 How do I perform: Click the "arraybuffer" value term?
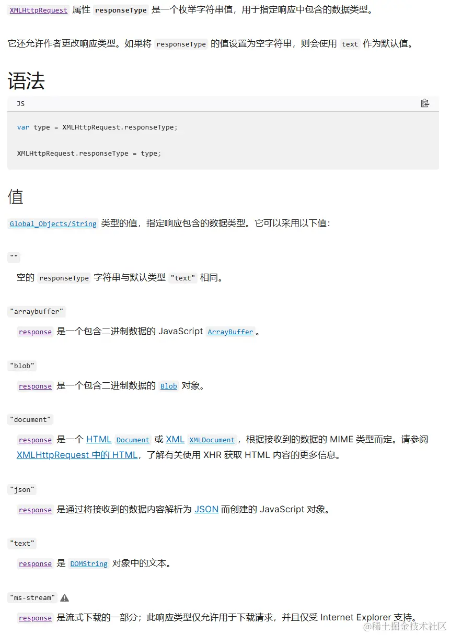37,311
